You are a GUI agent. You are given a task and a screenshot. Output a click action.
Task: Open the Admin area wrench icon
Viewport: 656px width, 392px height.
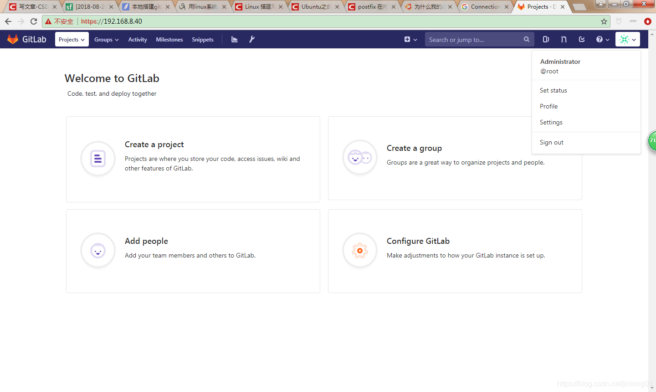(x=252, y=40)
